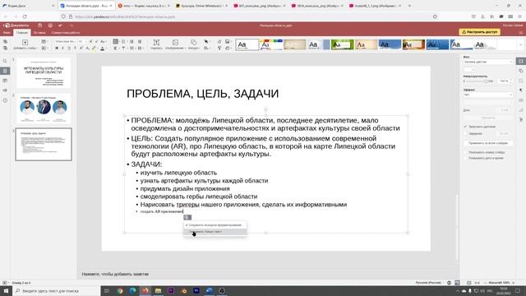The height and width of the screenshot is (296, 526).
Task: Open the Файл tab
Action: 7,33
